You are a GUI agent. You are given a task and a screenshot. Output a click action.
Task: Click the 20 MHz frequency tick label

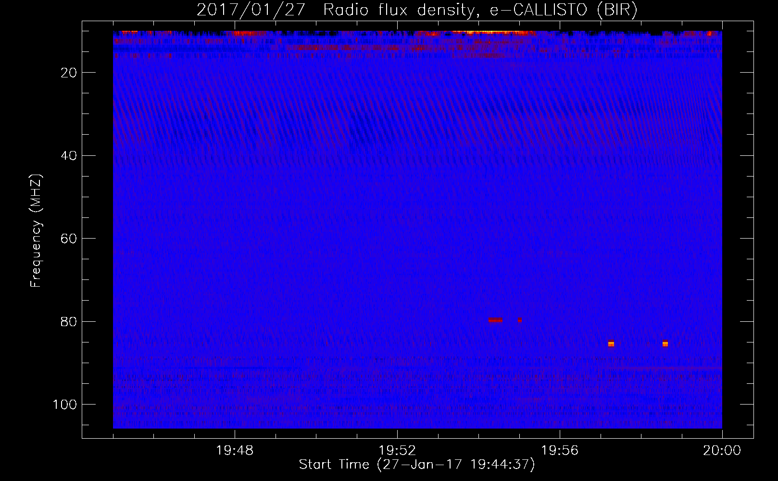[x=69, y=73]
